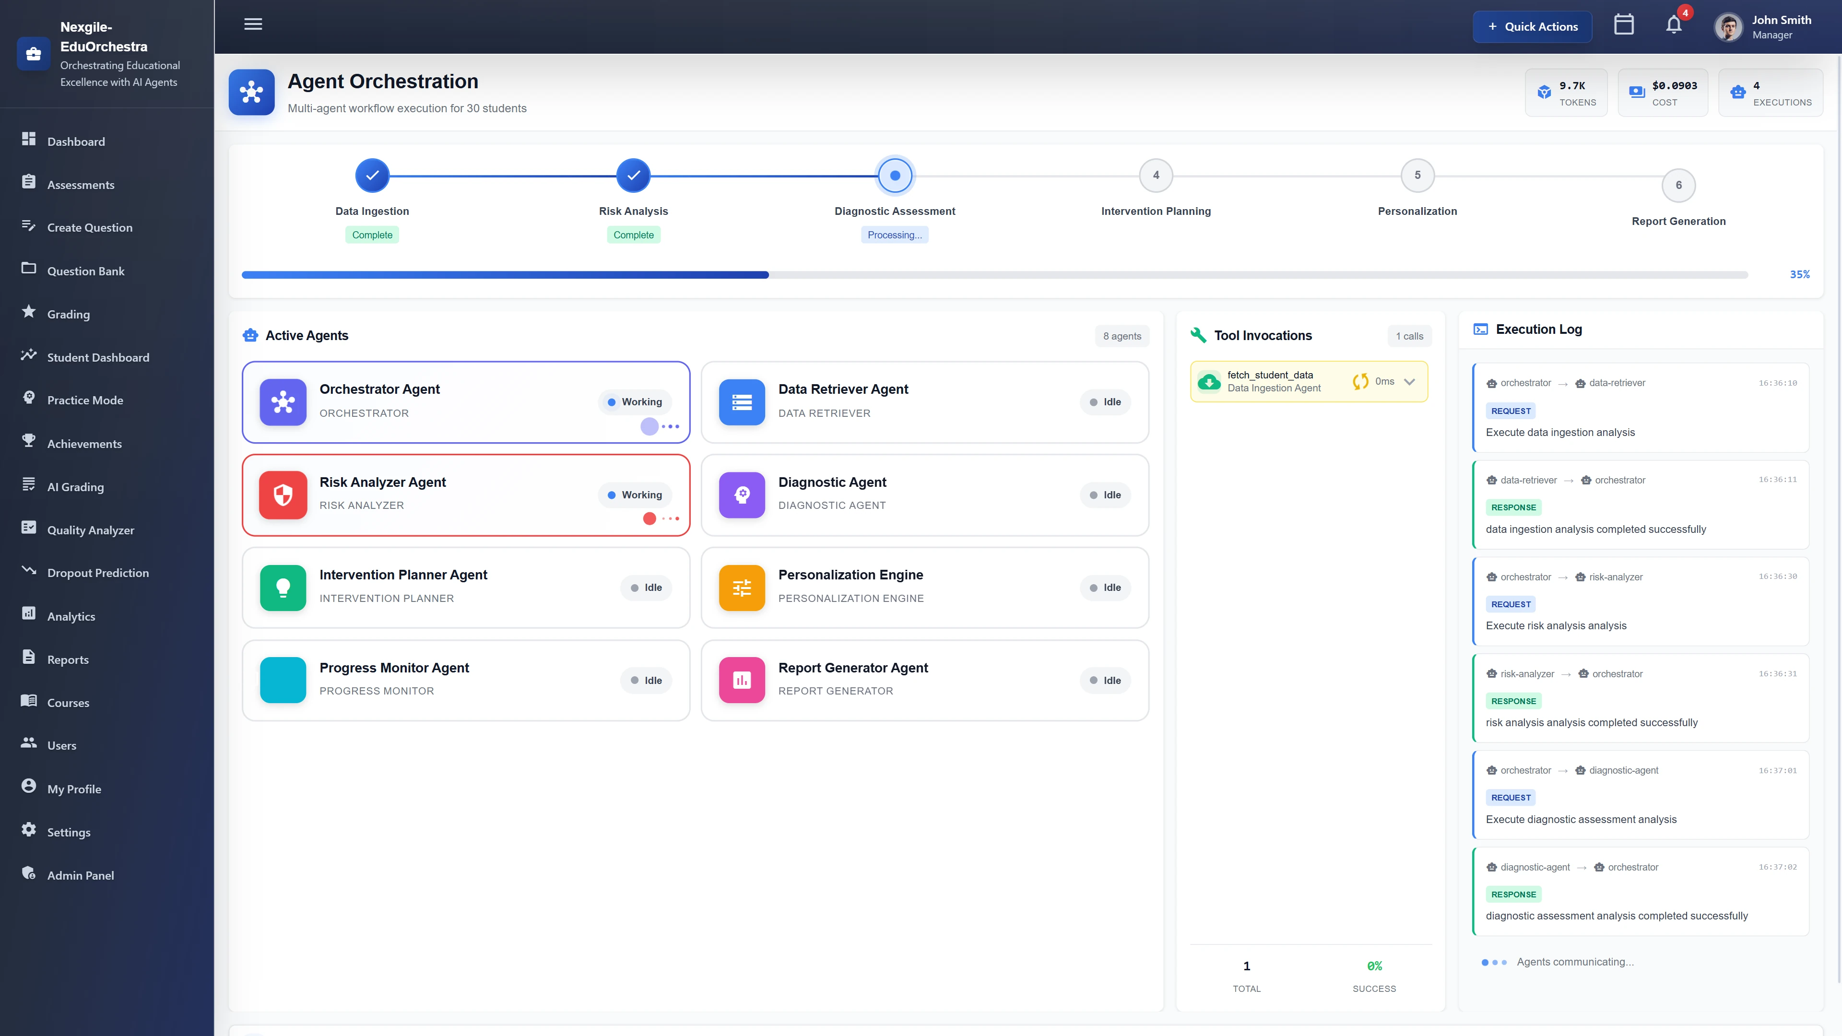Select the Assessments icon in the sidebar
This screenshot has height=1036, width=1842.
[29, 182]
